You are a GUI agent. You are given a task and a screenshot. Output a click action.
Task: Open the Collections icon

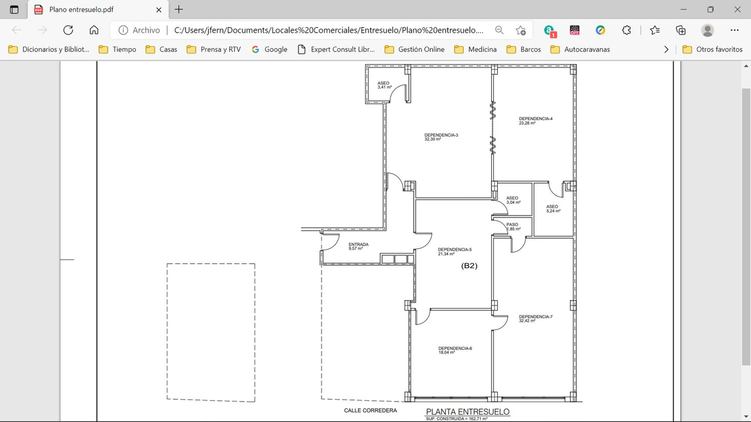click(x=681, y=30)
